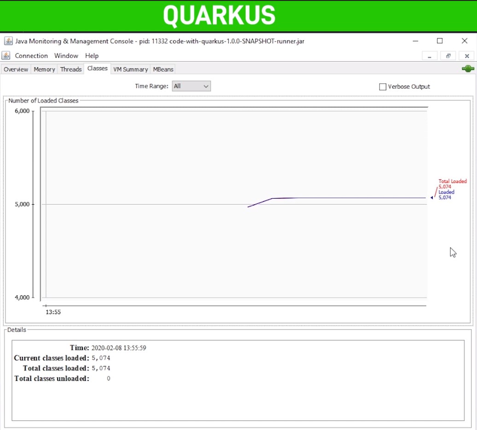This screenshot has width=477, height=430.
Task: Open the Connection menu
Action: [31, 56]
